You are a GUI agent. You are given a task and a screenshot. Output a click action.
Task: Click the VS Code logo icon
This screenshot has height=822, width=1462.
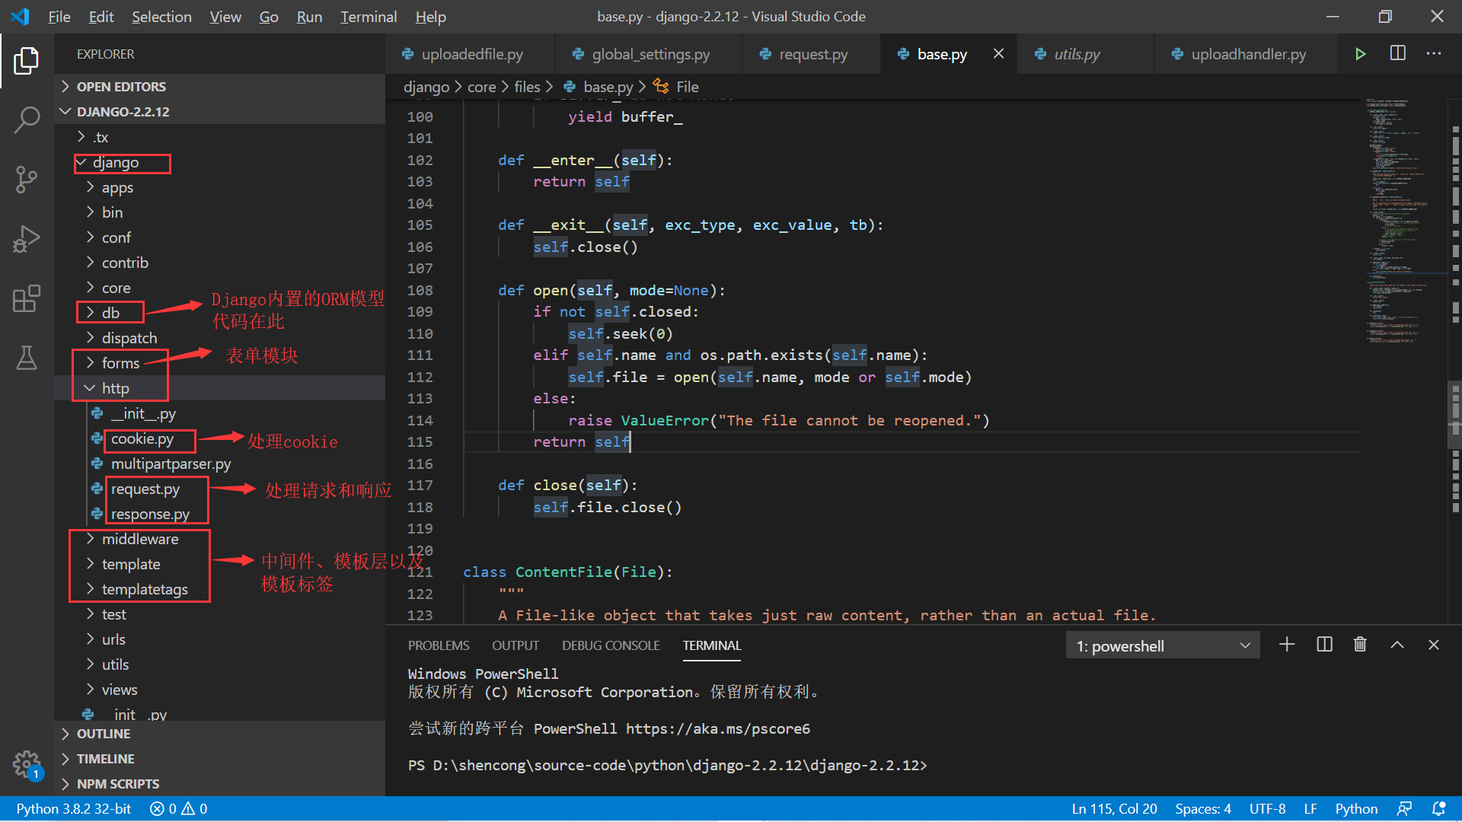[x=21, y=17]
